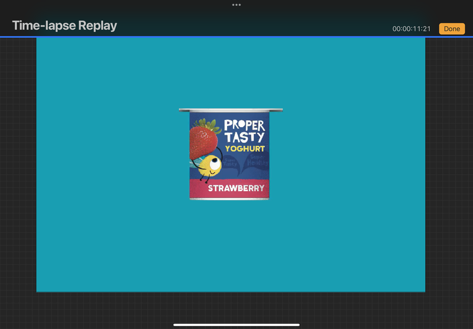Click the yellow YOGHURT text
473x329 pixels.
tap(244, 149)
